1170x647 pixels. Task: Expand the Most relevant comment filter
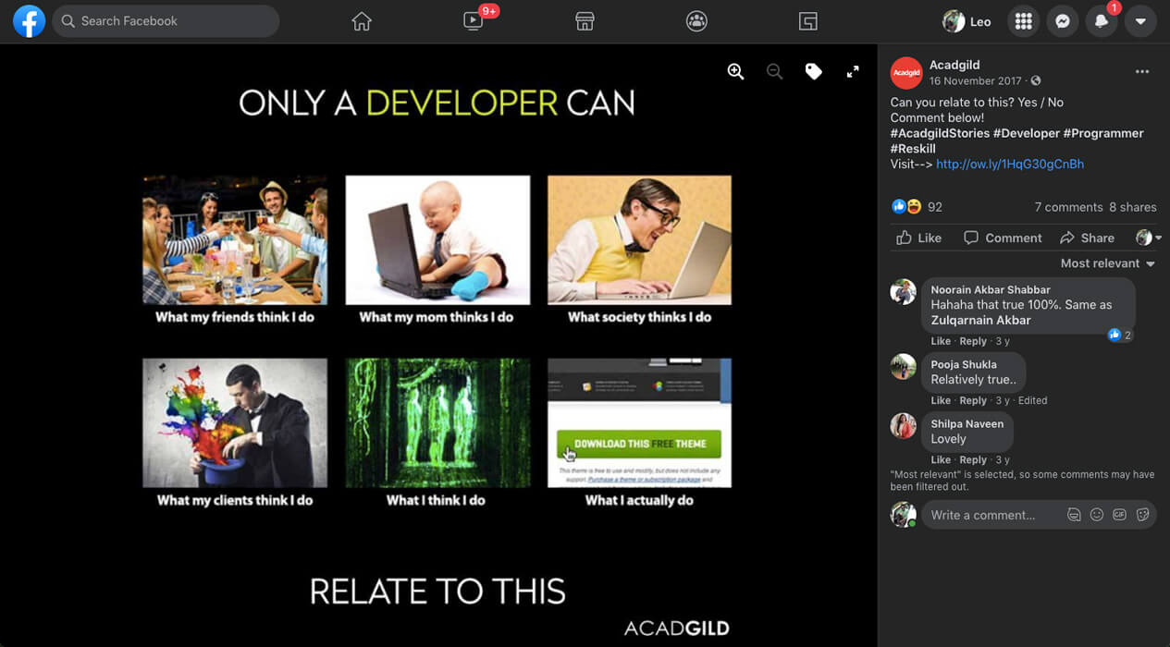[1107, 263]
